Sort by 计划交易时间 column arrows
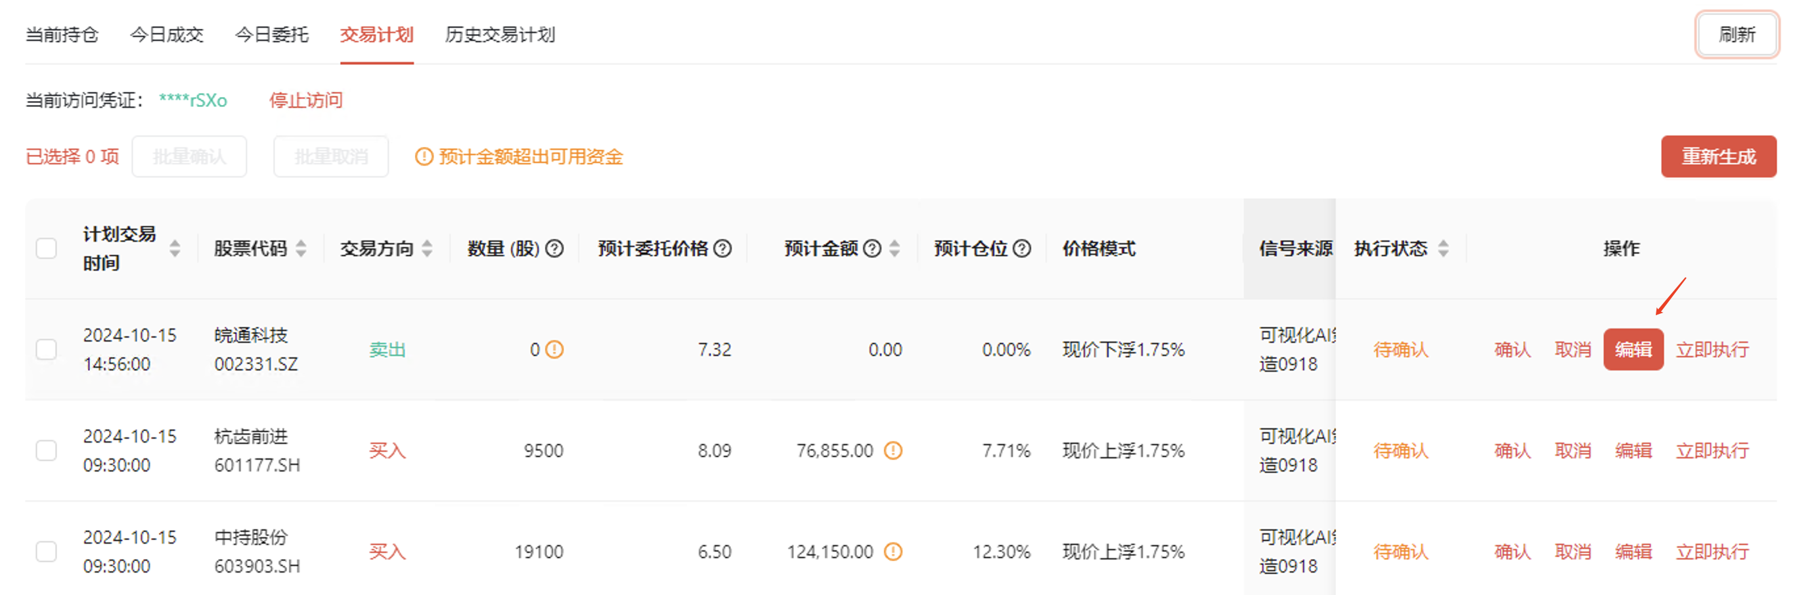The height and width of the screenshot is (595, 1797). click(175, 248)
